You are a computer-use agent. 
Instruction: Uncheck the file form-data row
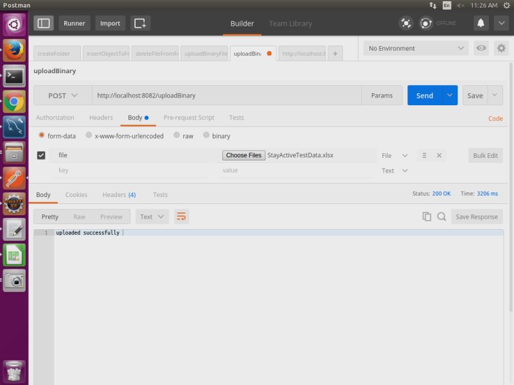tap(41, 155)
